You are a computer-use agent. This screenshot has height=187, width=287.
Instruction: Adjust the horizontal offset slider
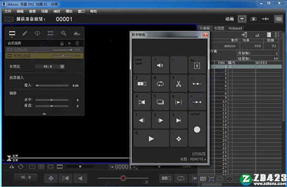[52, 100]
